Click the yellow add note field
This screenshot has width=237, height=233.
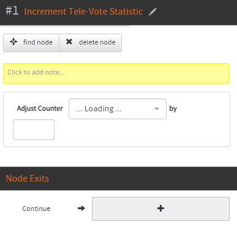point(116,73)
